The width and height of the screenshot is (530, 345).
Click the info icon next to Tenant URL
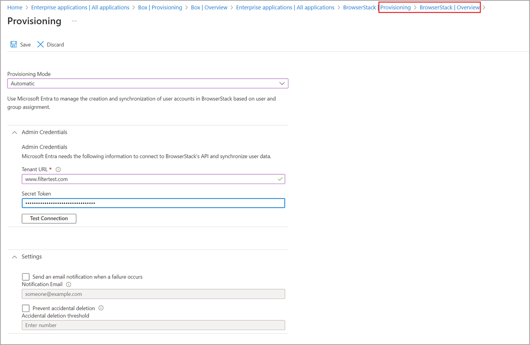click(x=58, y=169)
